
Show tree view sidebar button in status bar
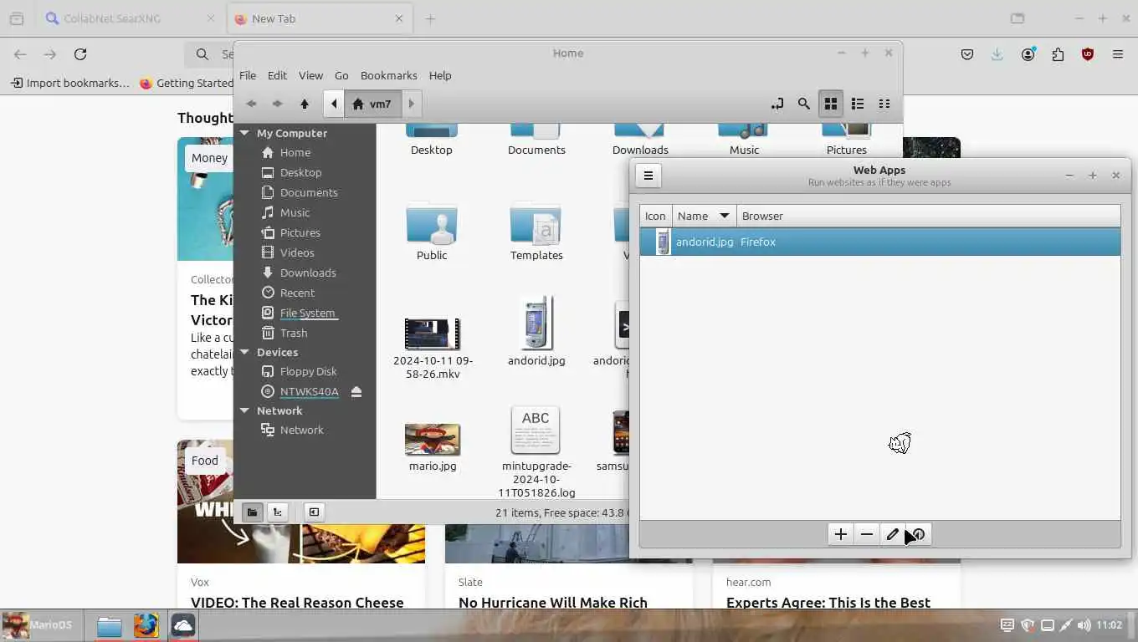tap(277, 512)
